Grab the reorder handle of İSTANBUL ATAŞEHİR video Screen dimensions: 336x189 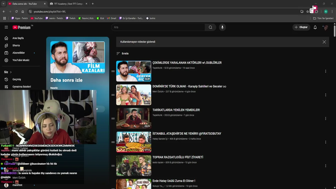(x=113, y=142)
